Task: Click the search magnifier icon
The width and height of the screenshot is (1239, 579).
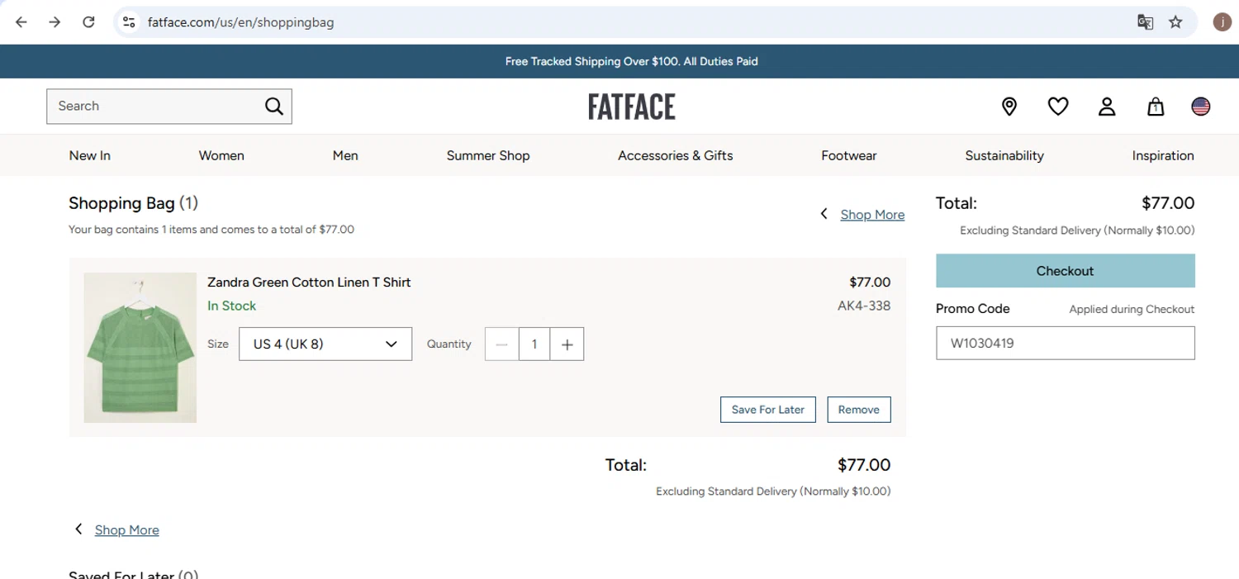Action: coord(274,107)
